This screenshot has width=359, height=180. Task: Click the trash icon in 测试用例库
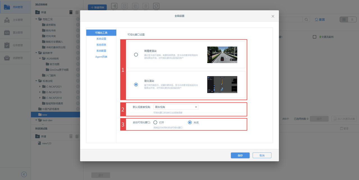(71, 12)
